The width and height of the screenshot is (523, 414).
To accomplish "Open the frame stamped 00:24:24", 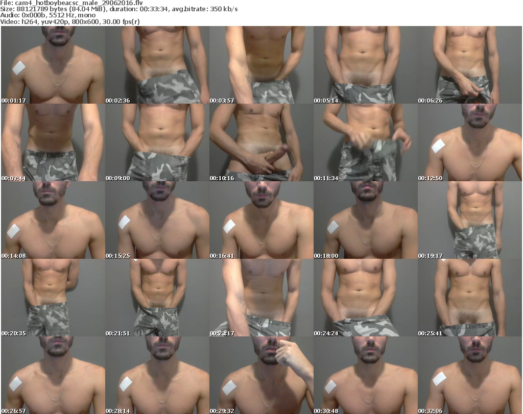I will pyautogui.click(x=366, y=298).
